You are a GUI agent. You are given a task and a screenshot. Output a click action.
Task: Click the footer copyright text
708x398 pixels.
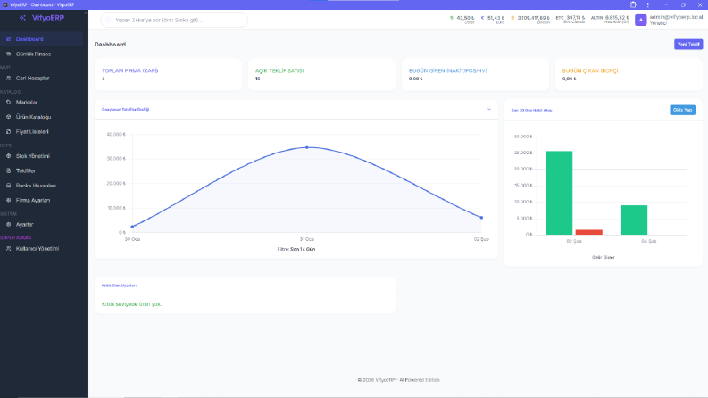(x=399, y=380)
